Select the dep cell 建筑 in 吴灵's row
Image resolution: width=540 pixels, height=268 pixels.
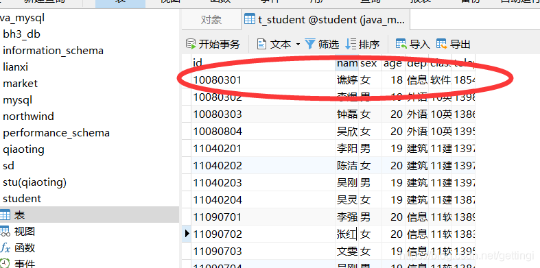tap(416, 199)
